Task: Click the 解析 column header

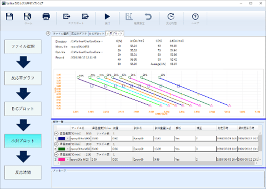Action: point(185,128)
